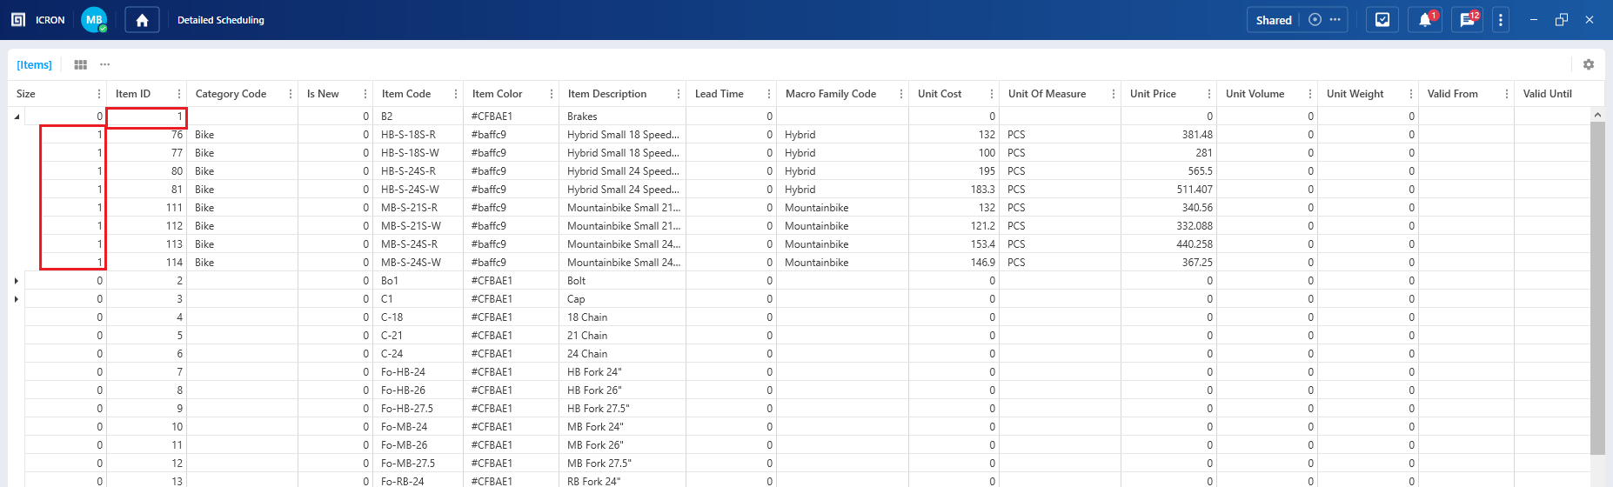Image resolution: width=1613 pixels, height=487 pixels.
Task: Open the Item ID column menu
Action: point(179,94)
